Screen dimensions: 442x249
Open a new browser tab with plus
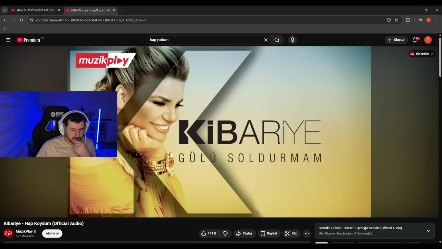(x=122, y=10)
